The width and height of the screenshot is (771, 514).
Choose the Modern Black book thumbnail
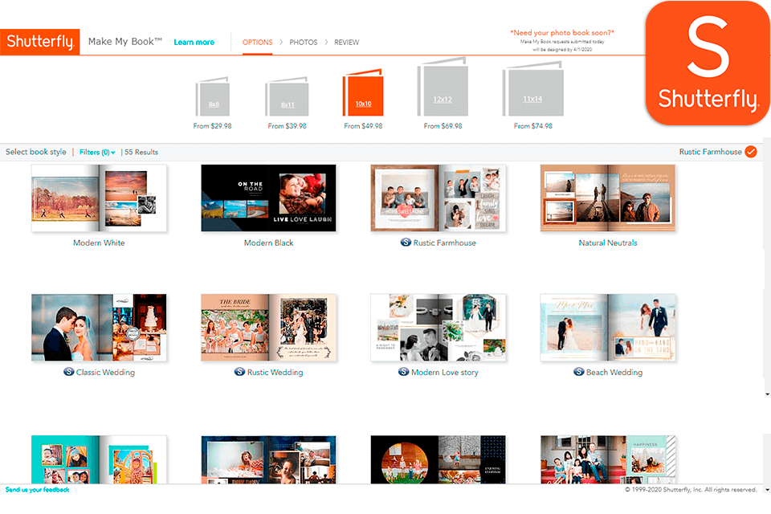click(x=268, y=198)
